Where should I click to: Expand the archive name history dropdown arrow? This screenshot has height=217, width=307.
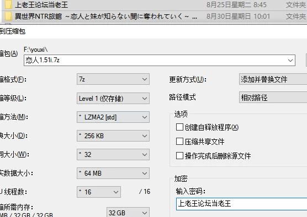pos(290,61)
